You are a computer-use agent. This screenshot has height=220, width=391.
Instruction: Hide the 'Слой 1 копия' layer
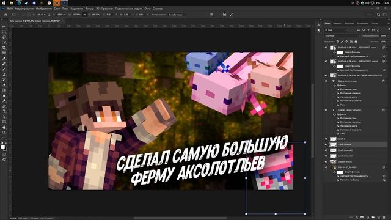click(x=326, y=145)
